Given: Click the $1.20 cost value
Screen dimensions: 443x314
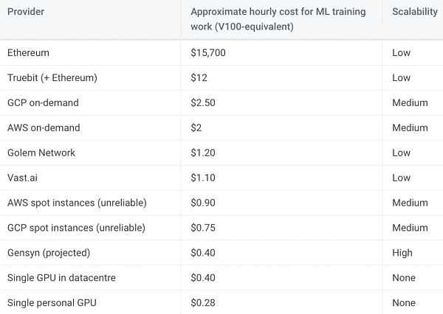Looking at the screenshot, I should coord(203,153).
